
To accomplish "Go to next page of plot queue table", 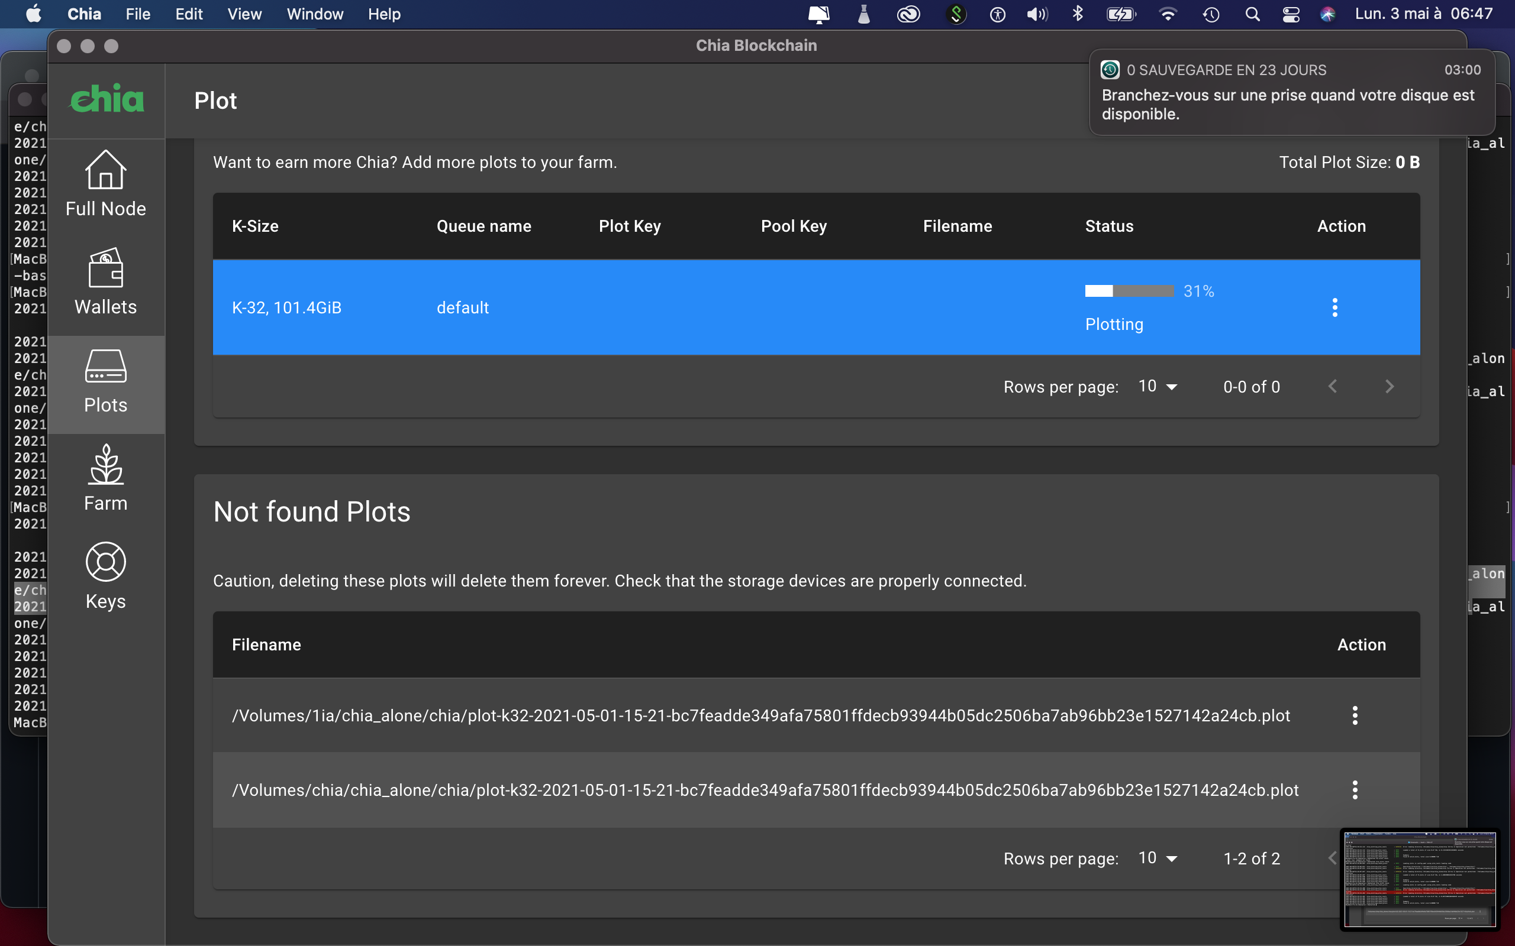I will pos(1389,387).
